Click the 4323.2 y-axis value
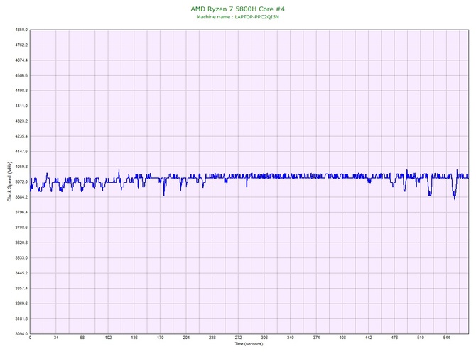Image resolution: width=476 pixels, height=356 pixels. 21,121
